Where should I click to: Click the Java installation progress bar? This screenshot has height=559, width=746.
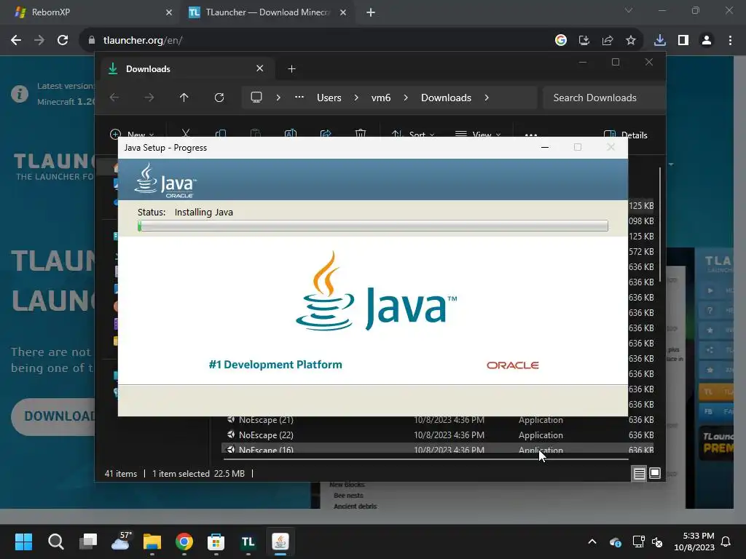coord(373,226)
